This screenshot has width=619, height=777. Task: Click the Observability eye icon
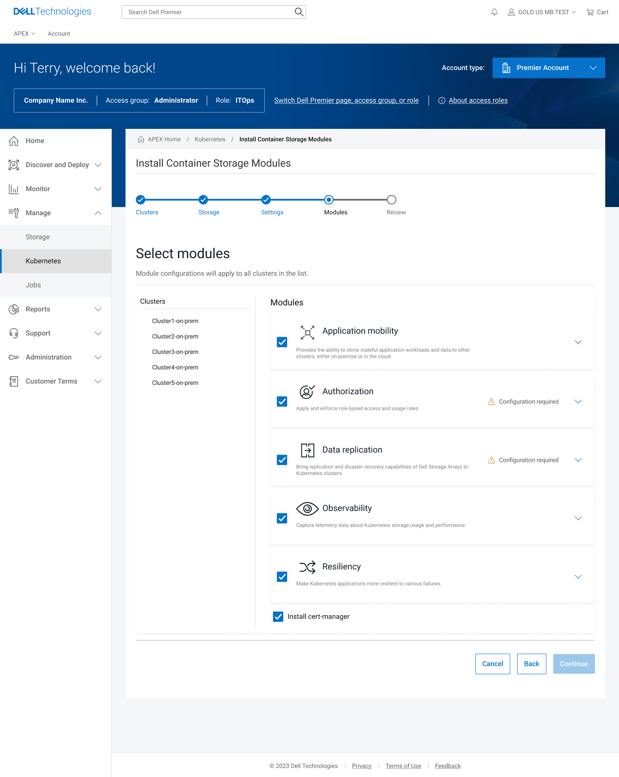(307, 509)
